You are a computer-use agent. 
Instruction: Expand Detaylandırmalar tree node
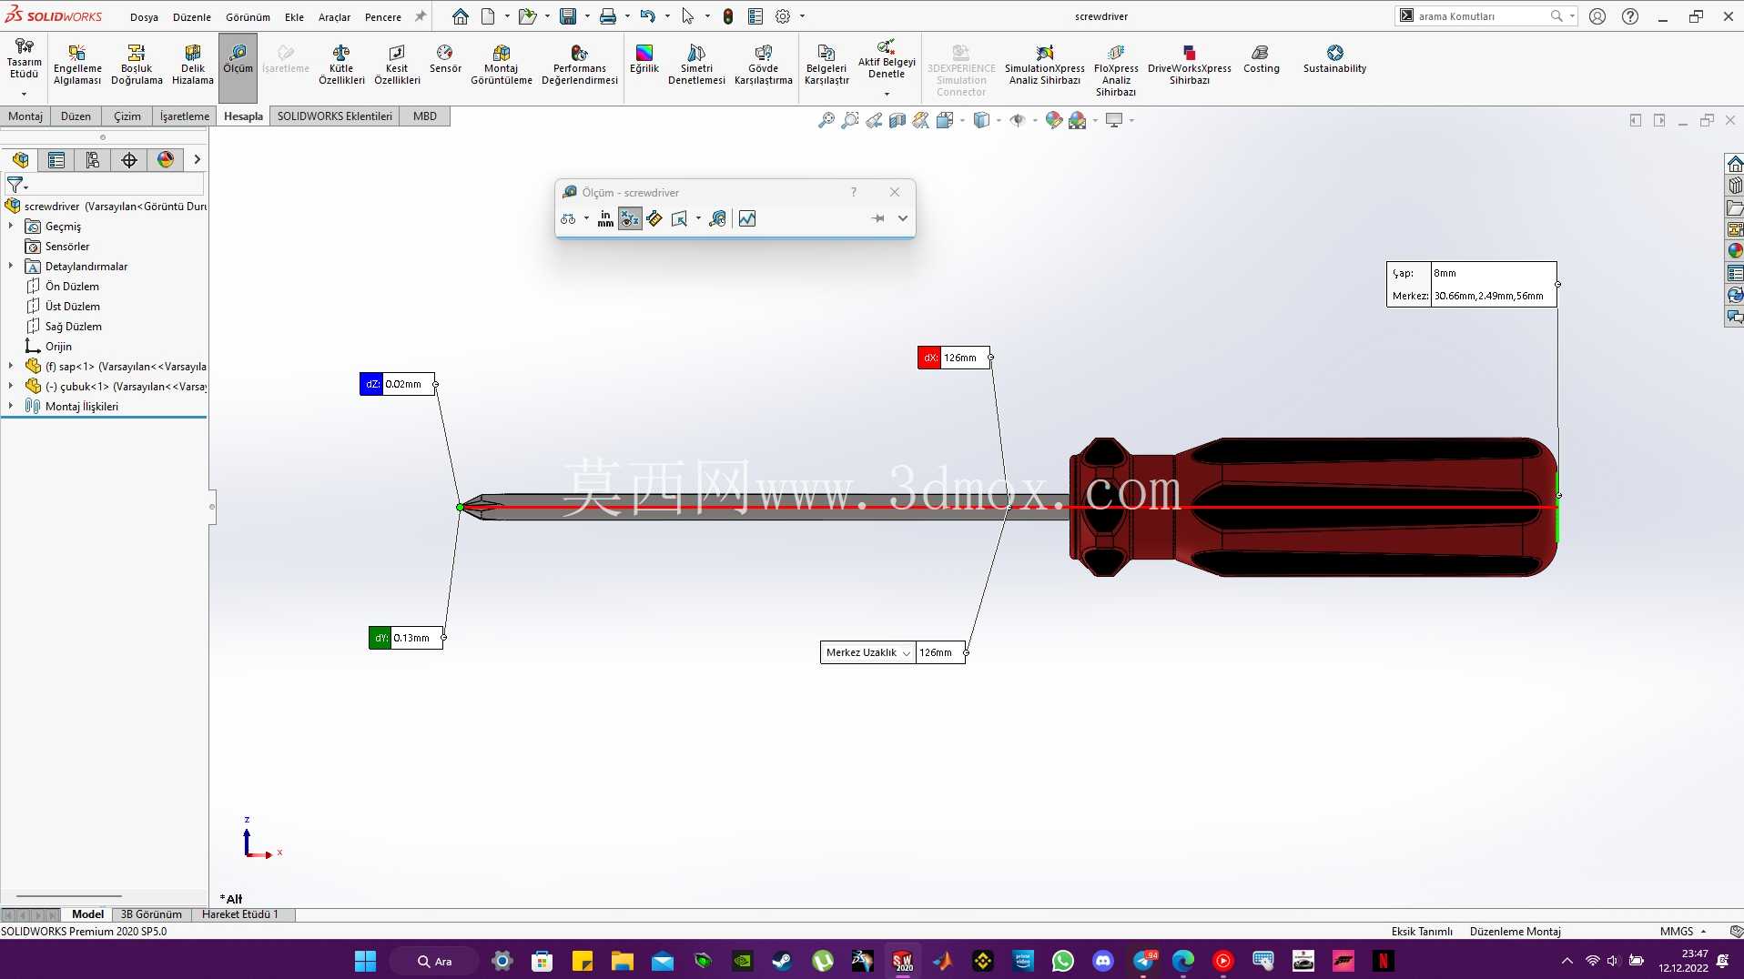pyautogui.click(x=11, y=266)
